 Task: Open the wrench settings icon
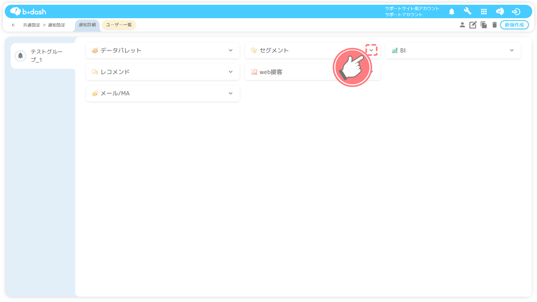click(467, 11)
